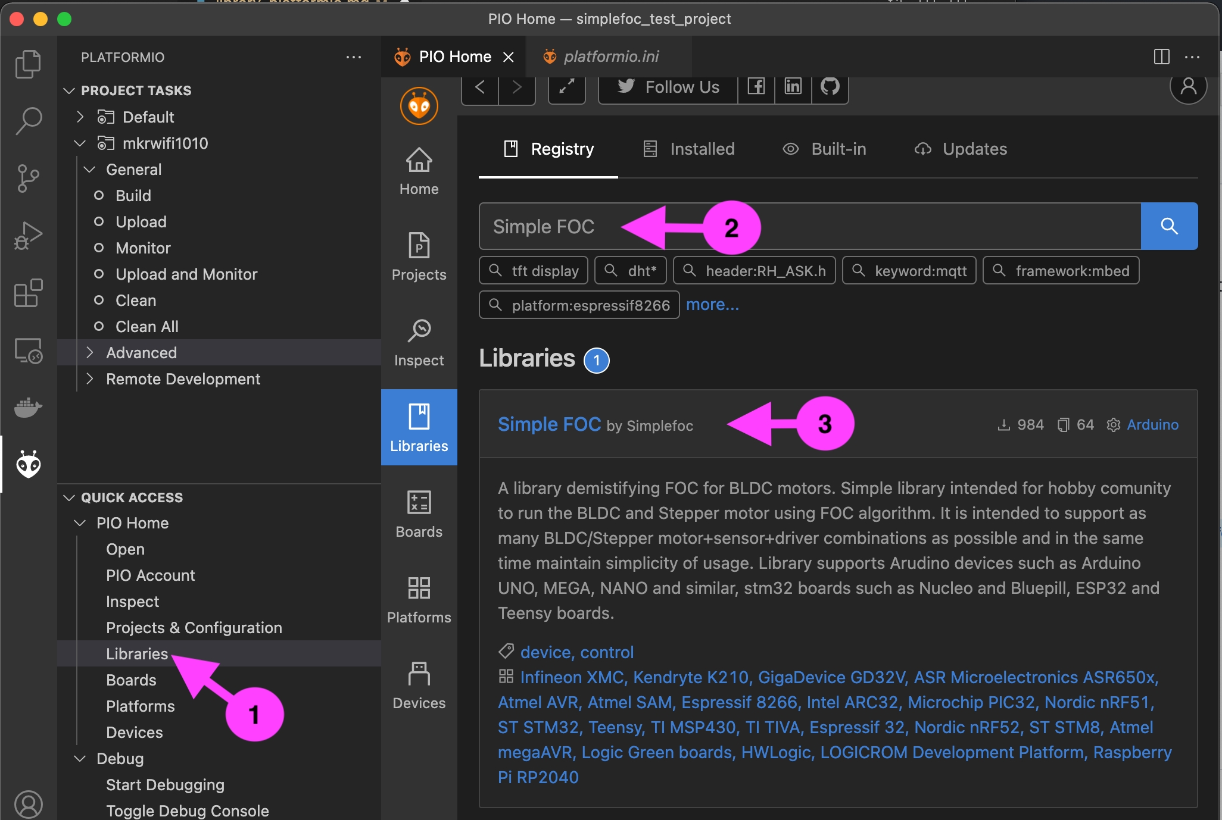Open the GitHub icon link

[830, 87]
